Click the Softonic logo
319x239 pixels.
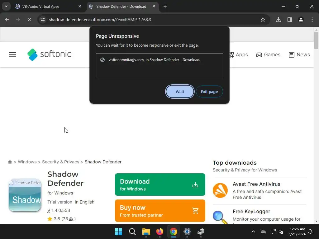(x=49, y=54)
